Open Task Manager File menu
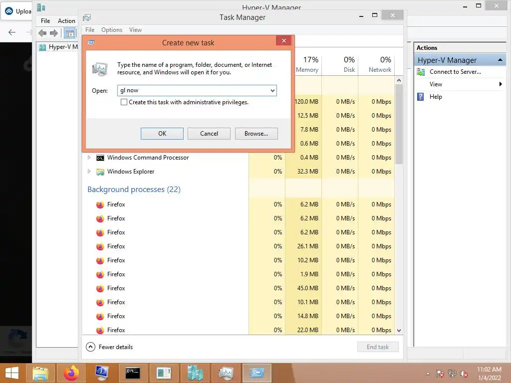Image resolution: width=511 pixels, height=383 pixels. point(90,30)
